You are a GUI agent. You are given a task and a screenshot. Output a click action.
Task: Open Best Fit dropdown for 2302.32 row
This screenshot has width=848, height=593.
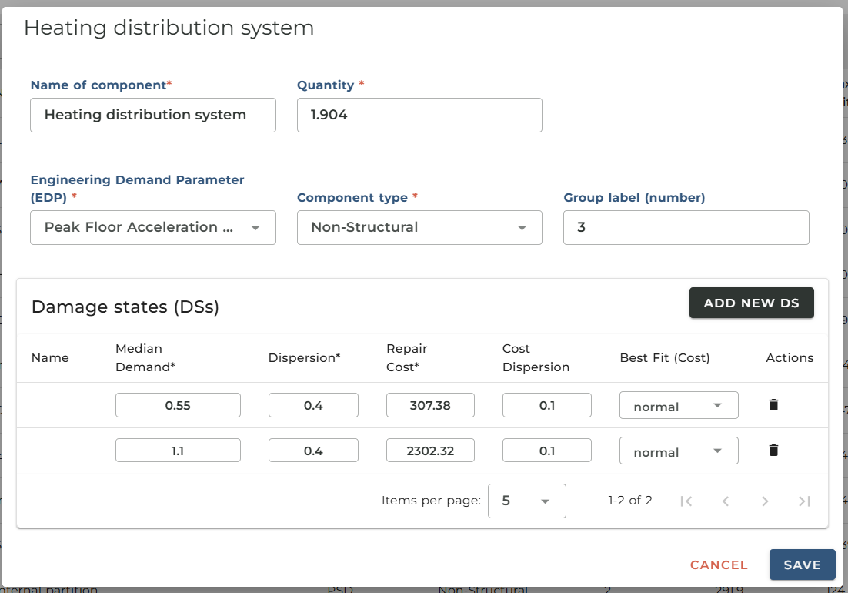[679, 451]
